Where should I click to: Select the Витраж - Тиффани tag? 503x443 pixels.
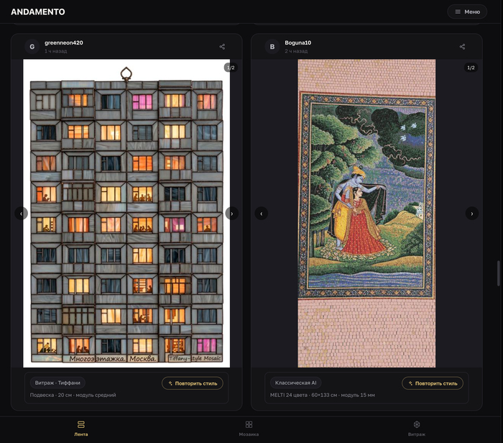pos(57,383)
